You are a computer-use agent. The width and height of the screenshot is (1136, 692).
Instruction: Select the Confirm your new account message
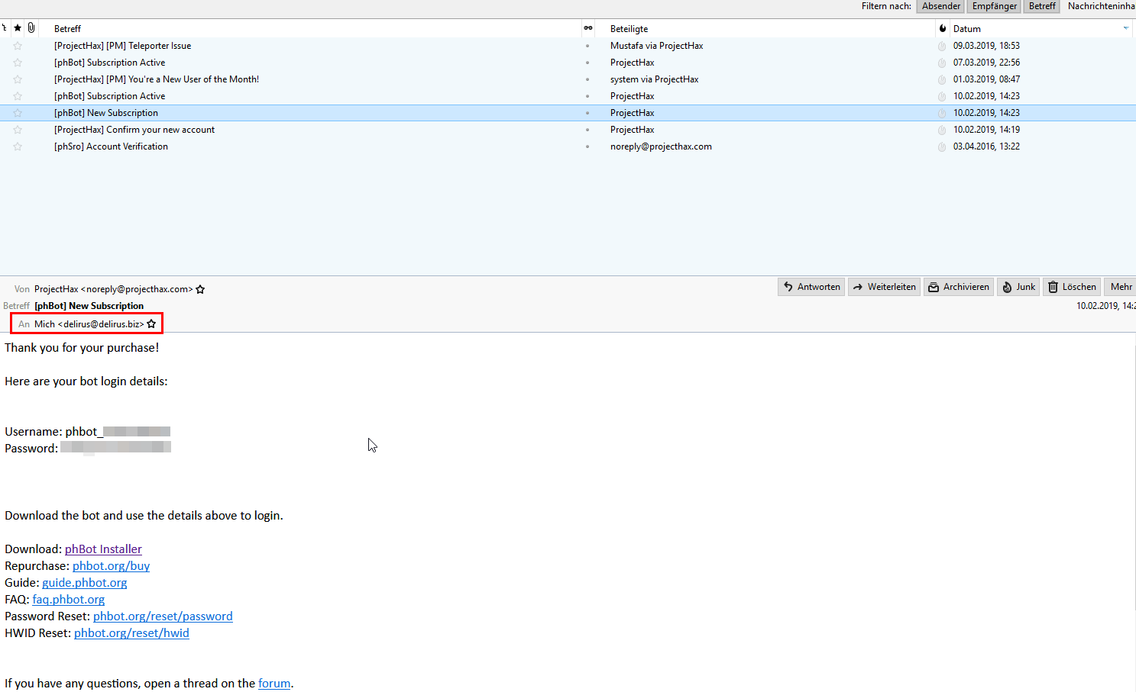[134, 130]
